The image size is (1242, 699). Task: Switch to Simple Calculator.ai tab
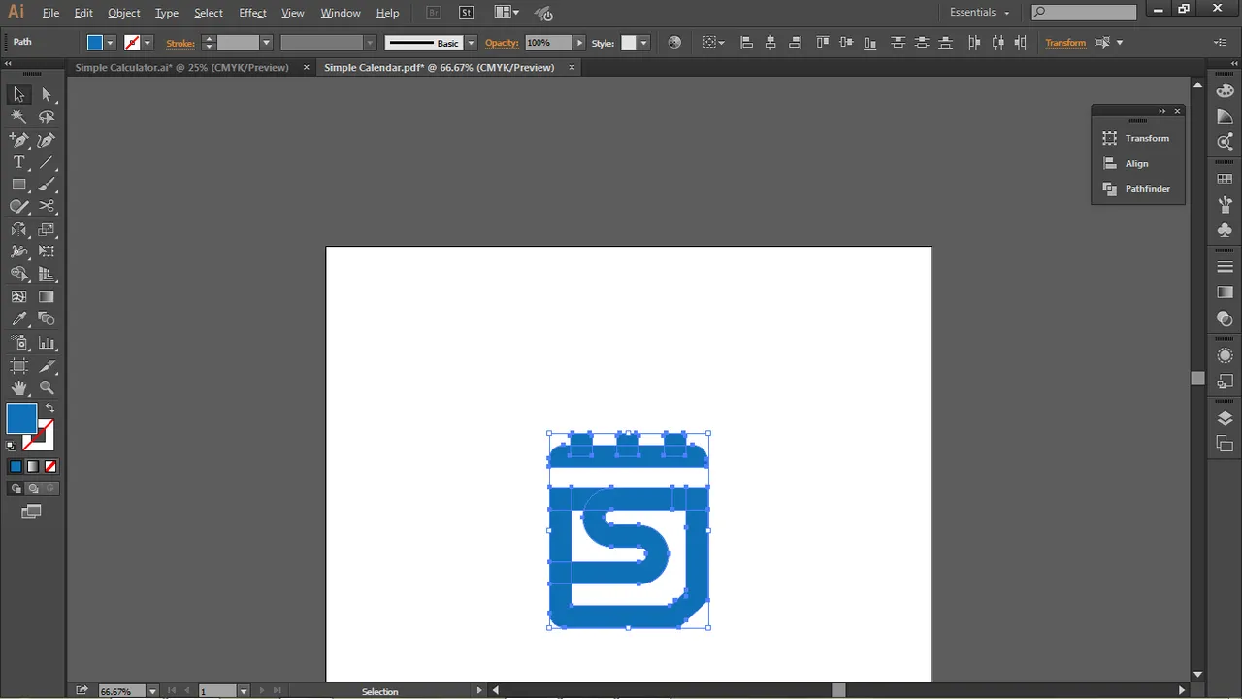[x=181, y=67]
